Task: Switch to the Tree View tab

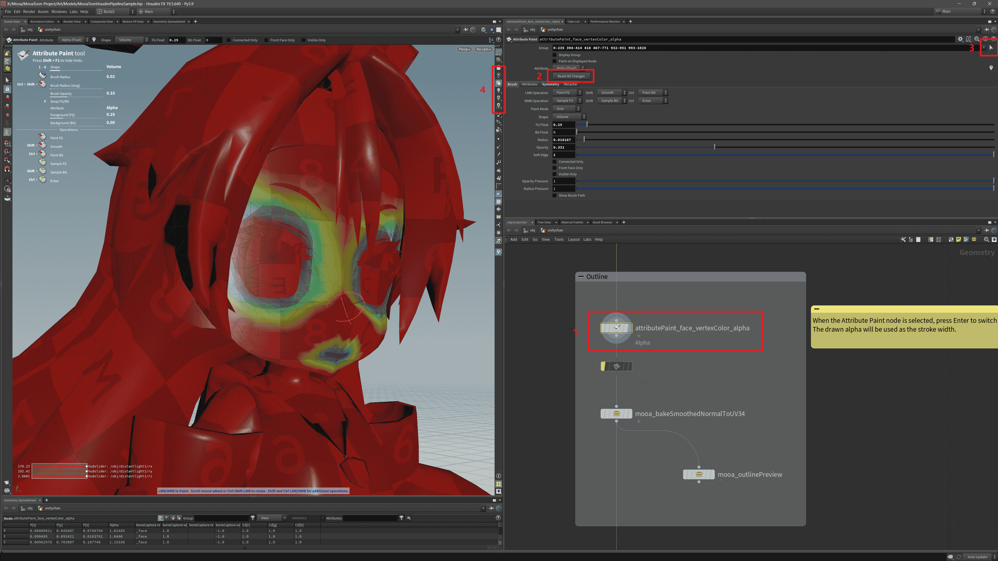Action: tap(543, 222)
